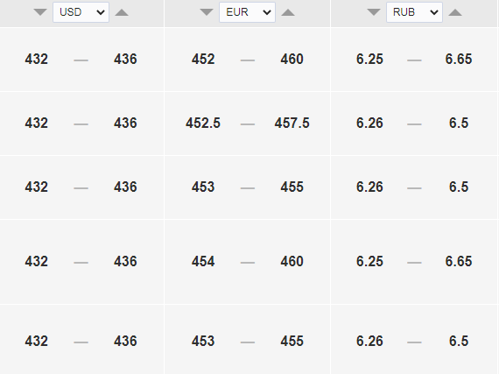Click the last row 6.26 RUB buy rate
499x374 pixels.
point(369,342)
